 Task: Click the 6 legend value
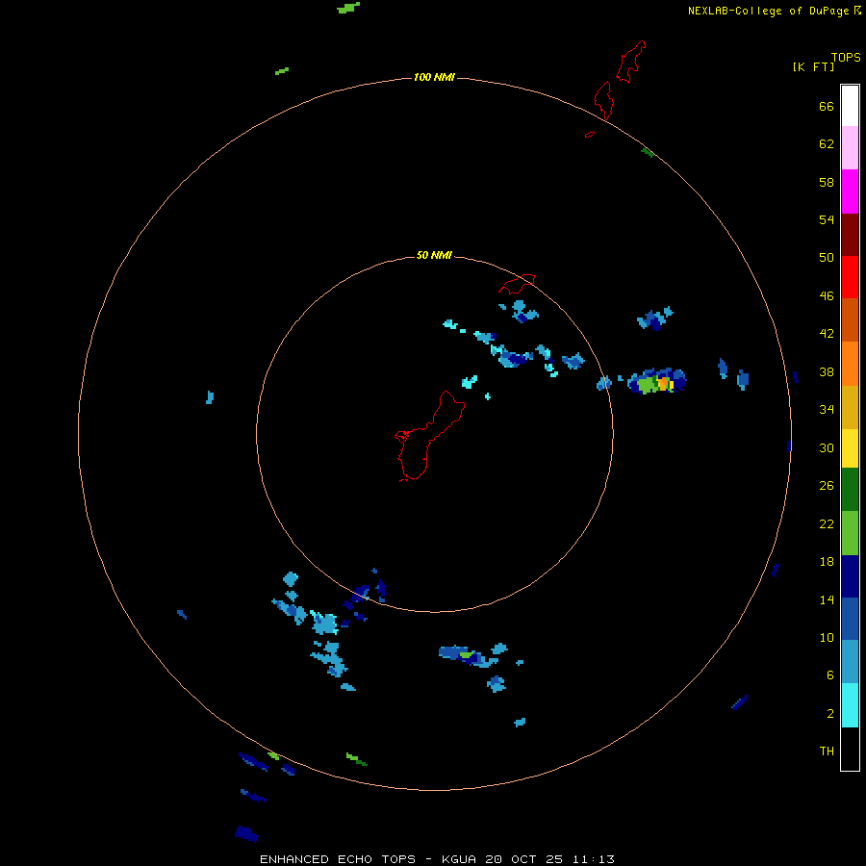click(830, 675)
